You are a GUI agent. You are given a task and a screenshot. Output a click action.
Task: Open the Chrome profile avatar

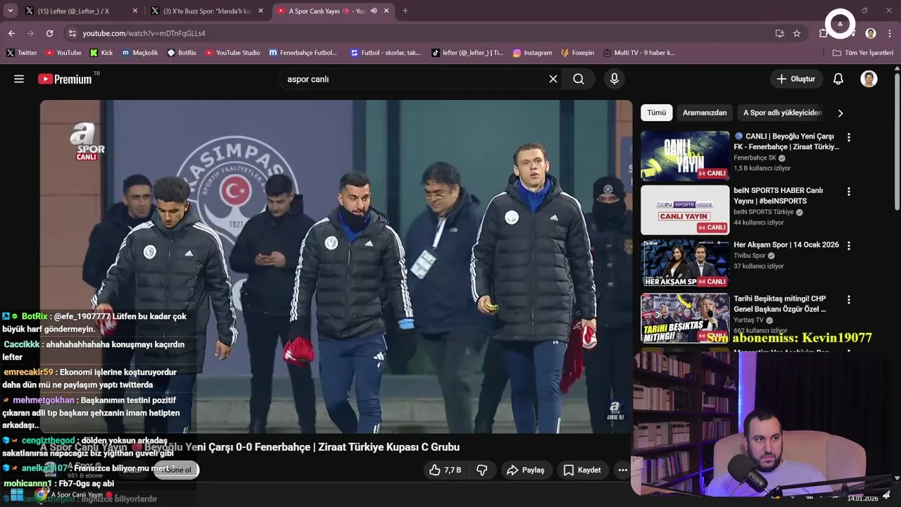tap(871, 33)
